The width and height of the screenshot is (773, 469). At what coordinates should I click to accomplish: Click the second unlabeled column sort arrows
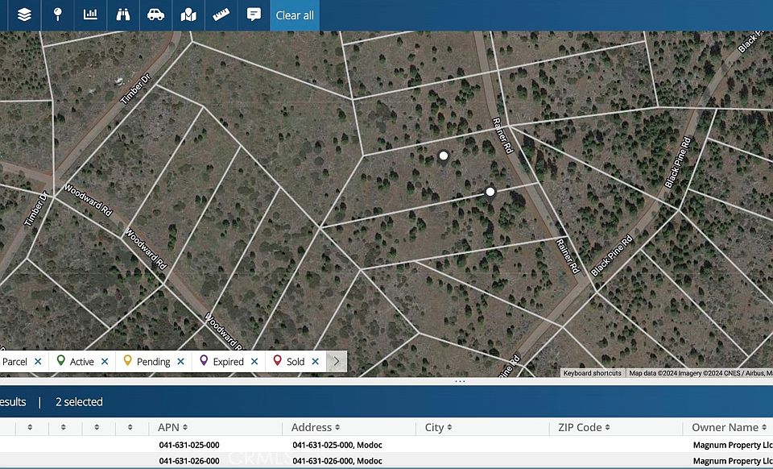(x=63, y=427)
